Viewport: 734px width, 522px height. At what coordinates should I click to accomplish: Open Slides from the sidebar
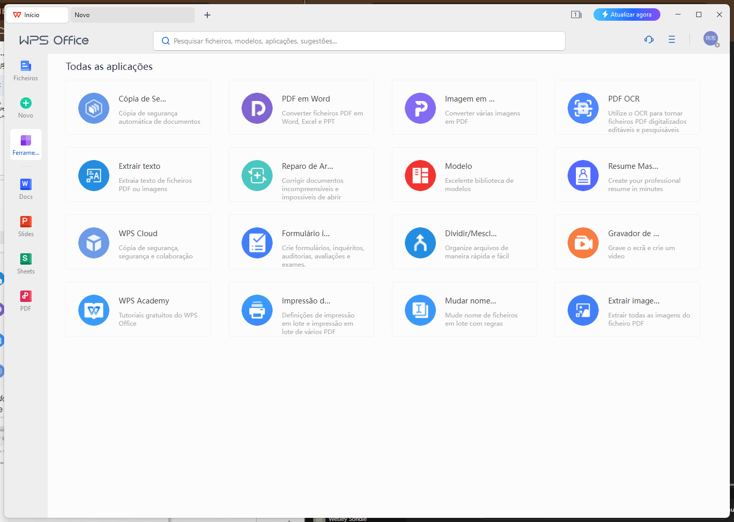click(x=26, y=226)
